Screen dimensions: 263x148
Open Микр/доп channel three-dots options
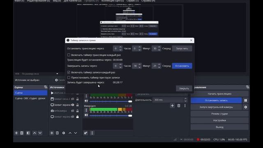pos(86,110)
